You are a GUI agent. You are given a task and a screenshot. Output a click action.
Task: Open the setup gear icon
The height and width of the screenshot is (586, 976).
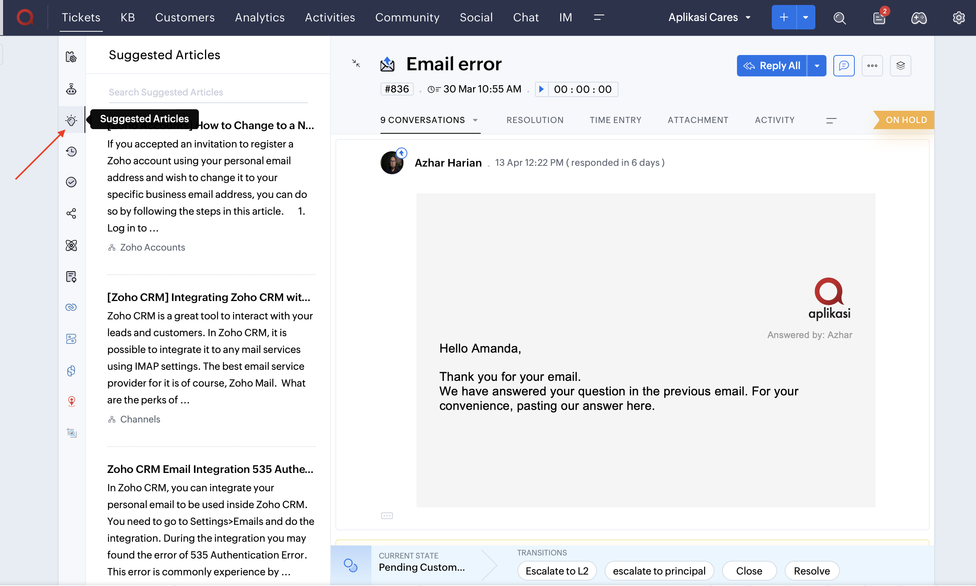coord(959,18)
